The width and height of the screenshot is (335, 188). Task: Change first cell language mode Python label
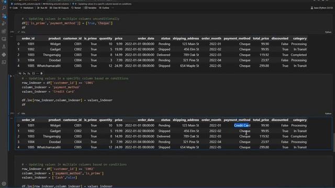(x=328, y=32)
